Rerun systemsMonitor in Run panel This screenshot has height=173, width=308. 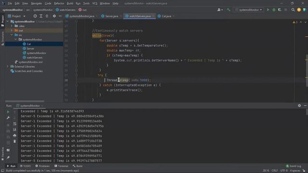click(x=8, y=112)
